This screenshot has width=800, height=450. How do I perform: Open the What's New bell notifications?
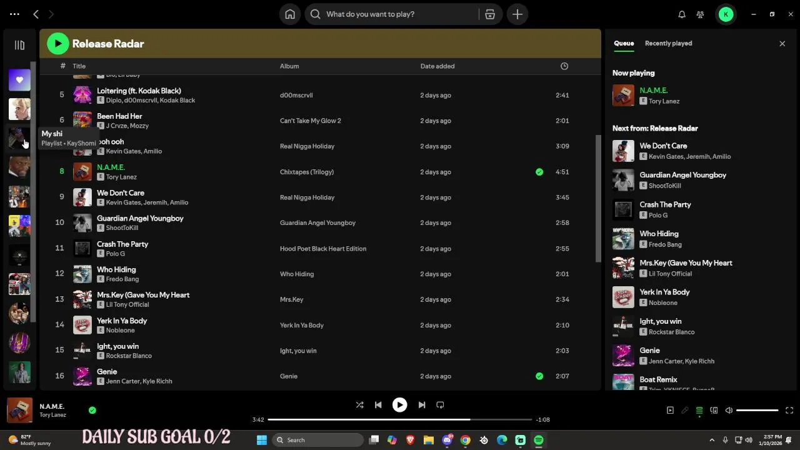682,14
